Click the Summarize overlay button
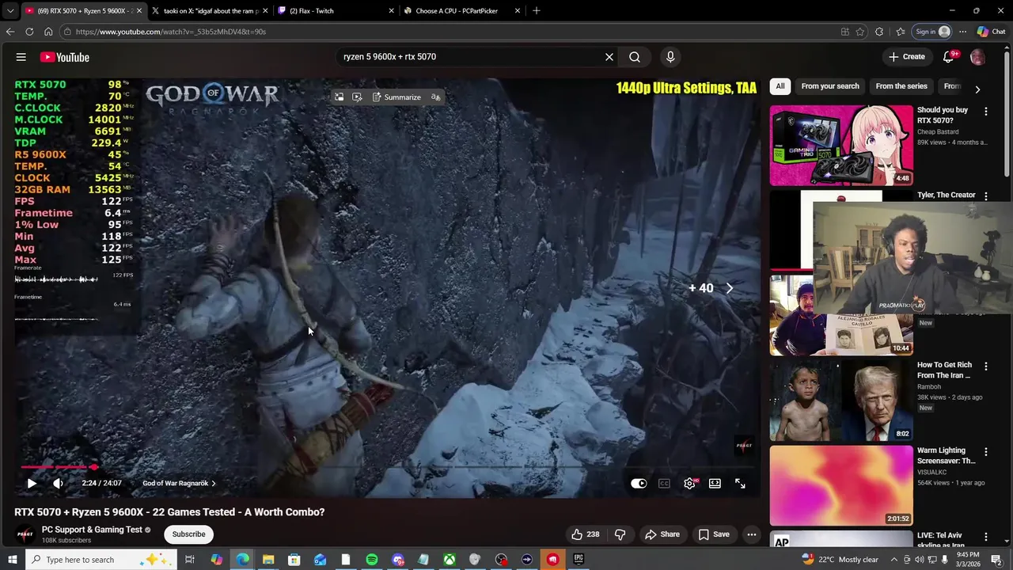This screenshot has height=570, width=1013. 396,97
